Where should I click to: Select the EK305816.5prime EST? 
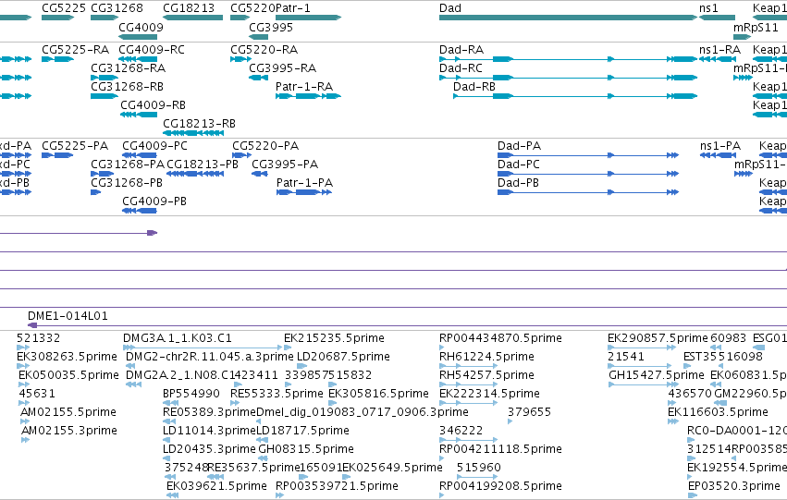[x=332, y=403]
